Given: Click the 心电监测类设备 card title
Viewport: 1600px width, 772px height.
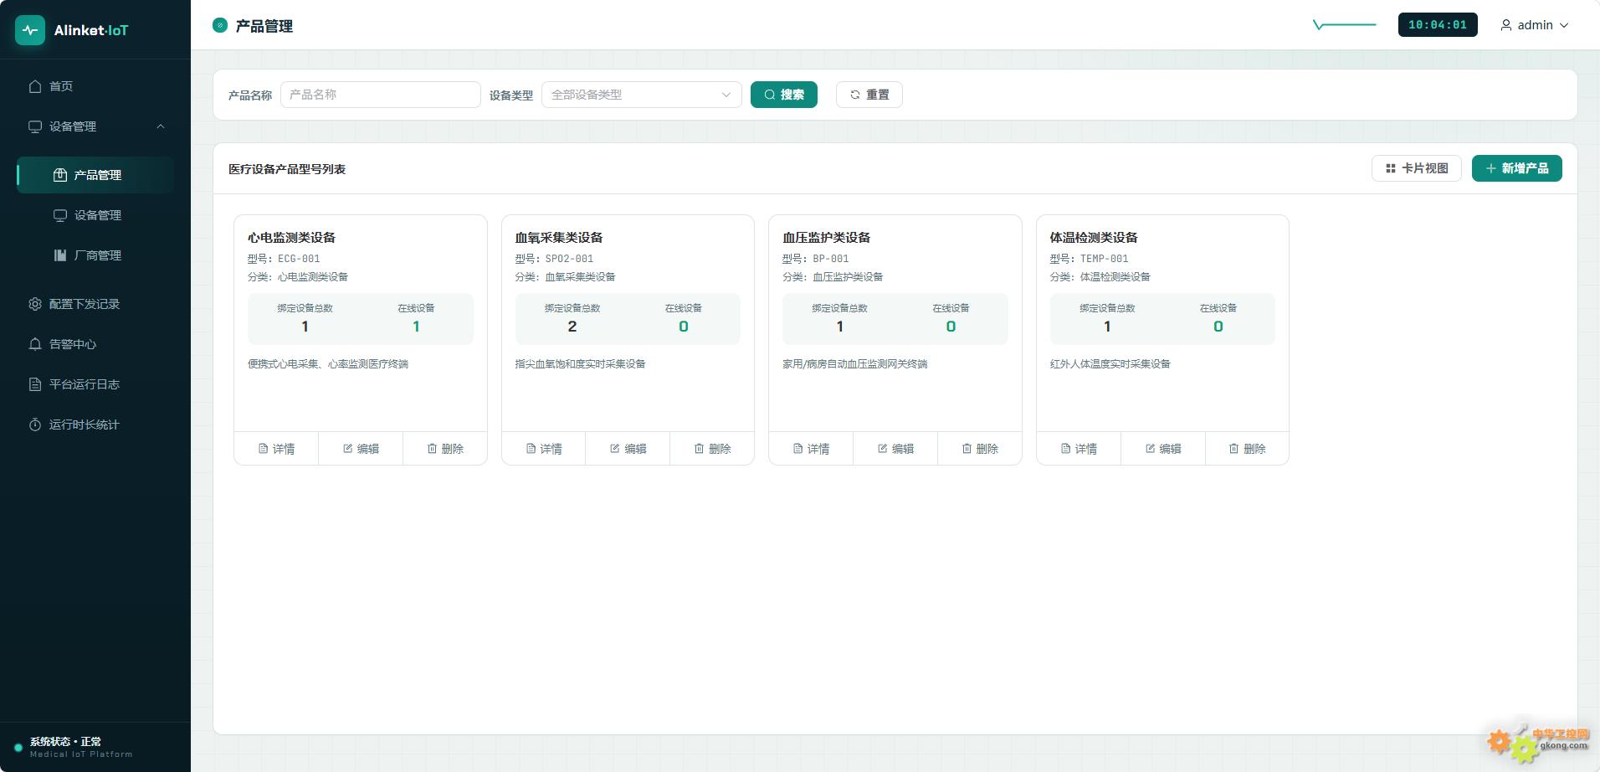Looking at the screenshot, I should click(291, 238).
